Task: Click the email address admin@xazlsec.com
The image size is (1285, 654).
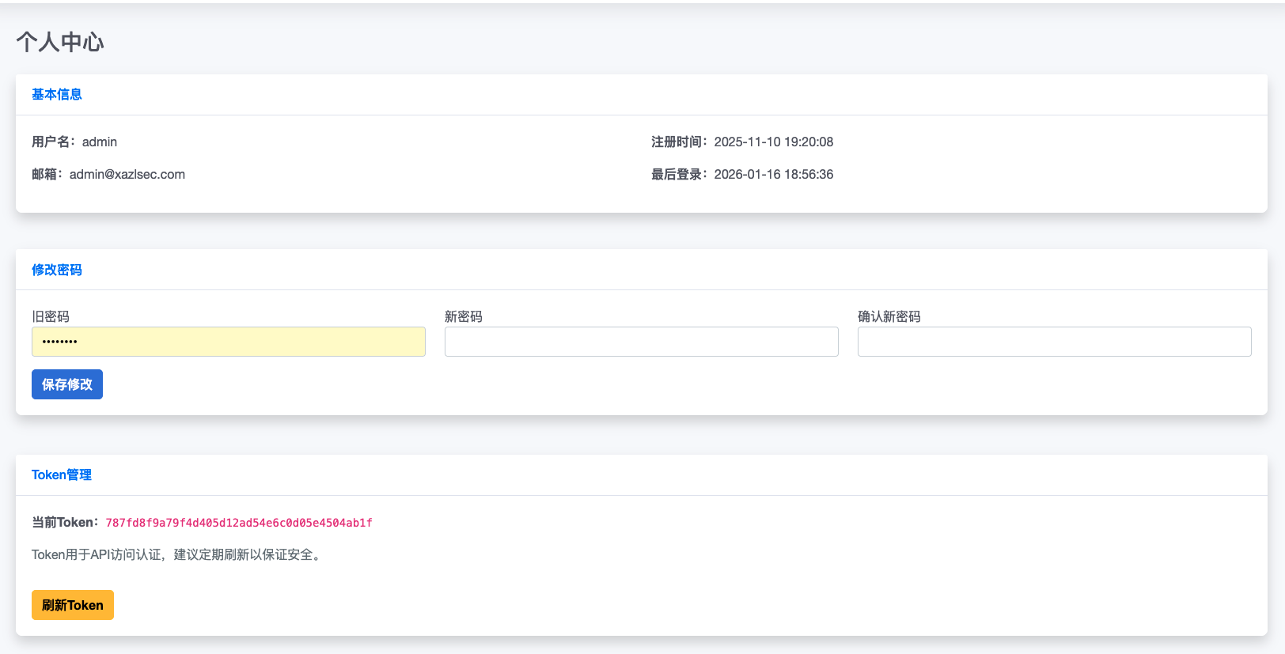Action: 127,174
